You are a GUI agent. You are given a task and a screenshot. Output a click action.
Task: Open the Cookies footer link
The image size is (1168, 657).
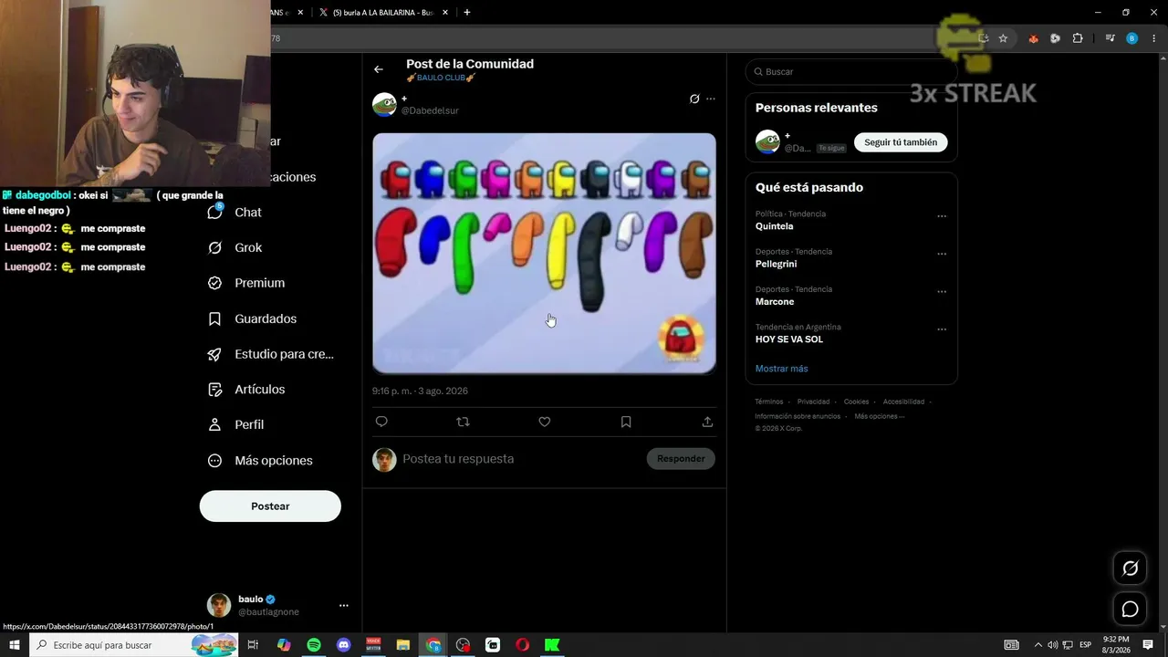(856, 401)
